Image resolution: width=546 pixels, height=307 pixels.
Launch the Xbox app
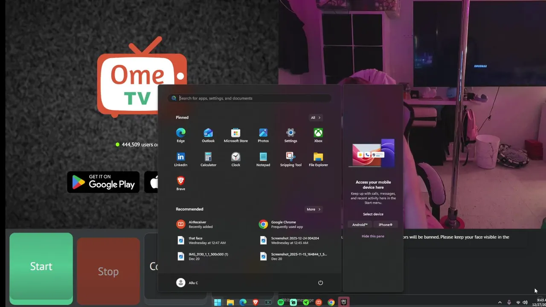coord(318,135)
